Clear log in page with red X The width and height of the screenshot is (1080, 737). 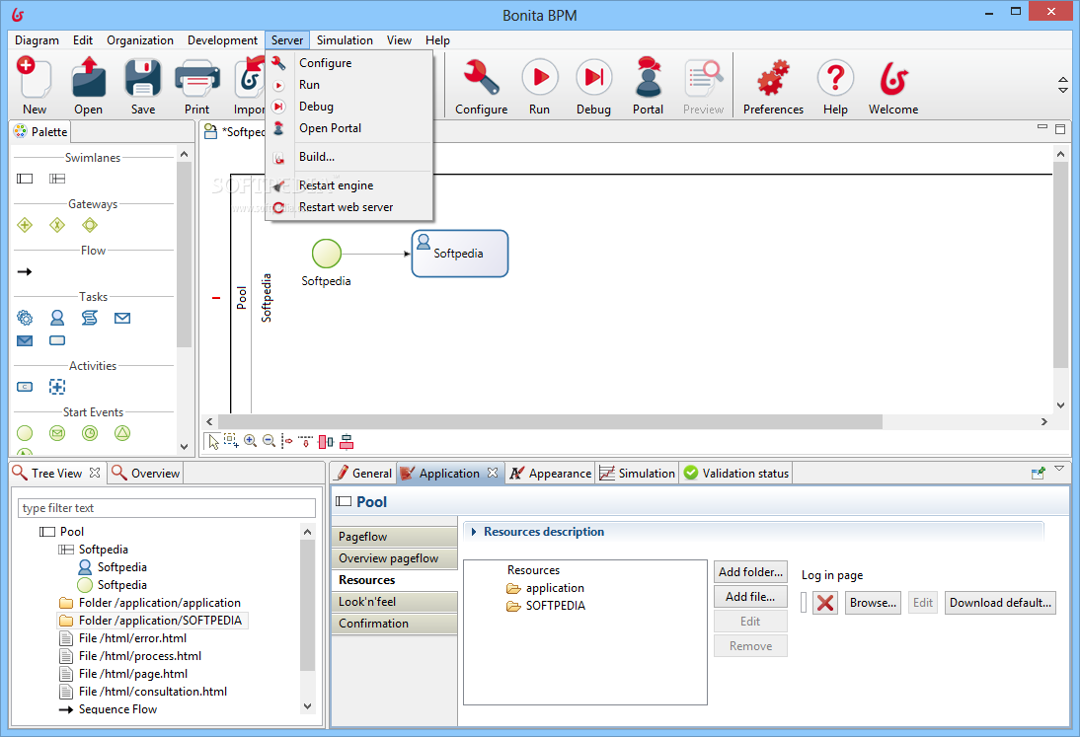[825, 603]
